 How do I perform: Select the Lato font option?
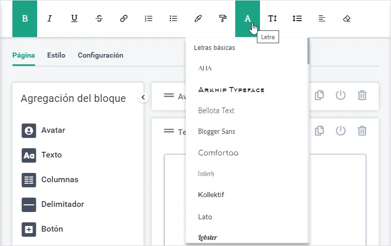click(x=205, y=217)
